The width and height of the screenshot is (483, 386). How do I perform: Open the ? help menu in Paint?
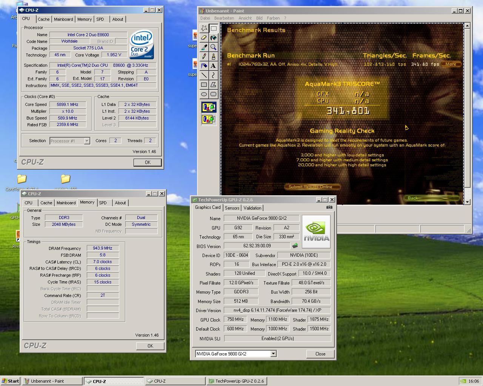(x=285, y=18)
